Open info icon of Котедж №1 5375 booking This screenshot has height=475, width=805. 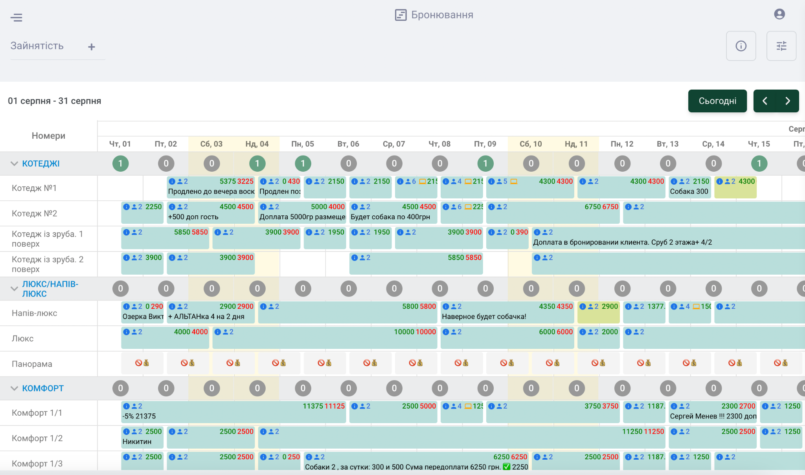pos(172,182)
